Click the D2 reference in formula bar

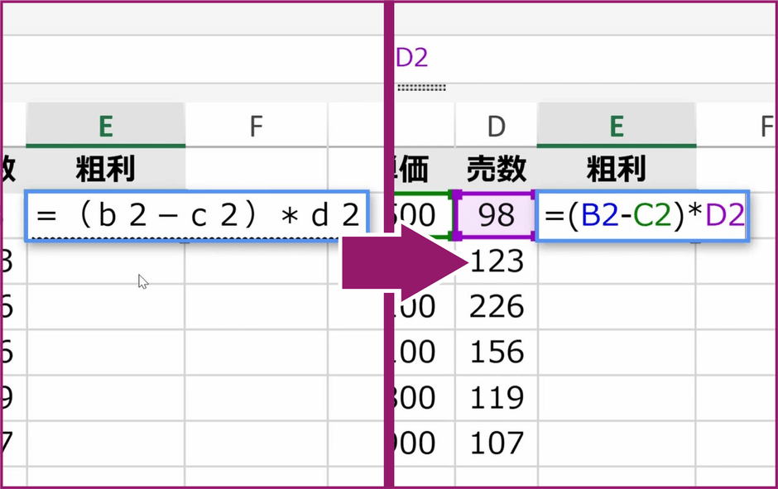pyautogui.click(x=411, y=58)
